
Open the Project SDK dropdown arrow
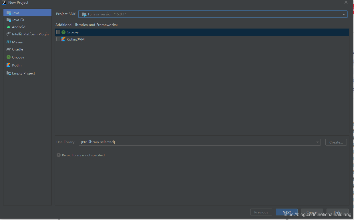tap(344, 14)
